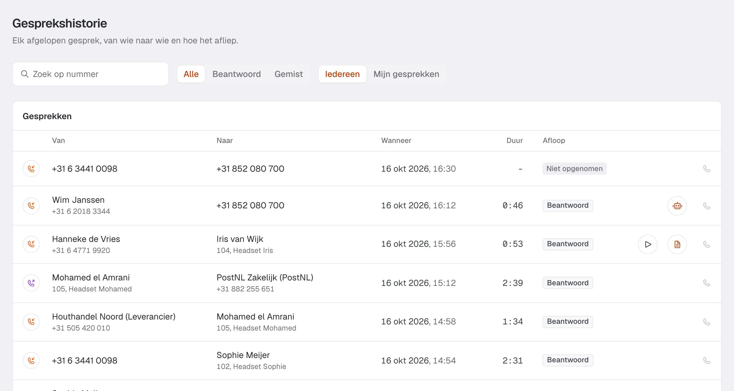Click Beantwoord badge in PostNL Zakelijk row
This screenshot has height=391, width=734.
point(568,283)
